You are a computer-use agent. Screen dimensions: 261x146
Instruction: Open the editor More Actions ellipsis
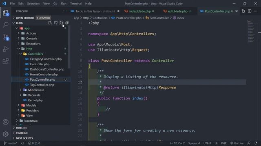pos(256,11)
